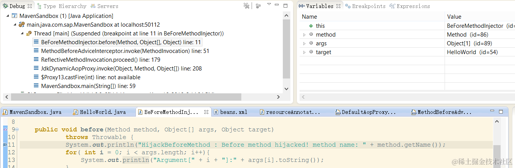Click debug tree scrollbar up arrow
The image size is (515, 168).
[x=287, y=16]
